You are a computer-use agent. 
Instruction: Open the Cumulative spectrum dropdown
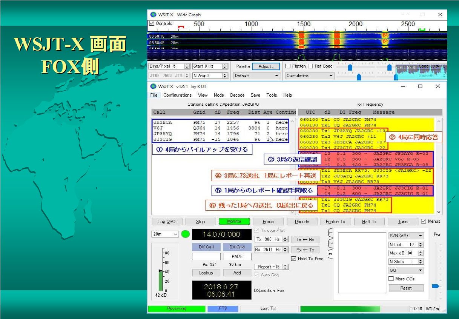(x=310, y=75)
